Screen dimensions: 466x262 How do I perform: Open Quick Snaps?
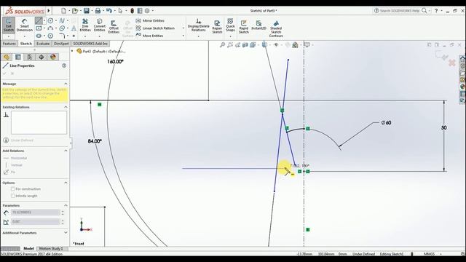point(230,25)
